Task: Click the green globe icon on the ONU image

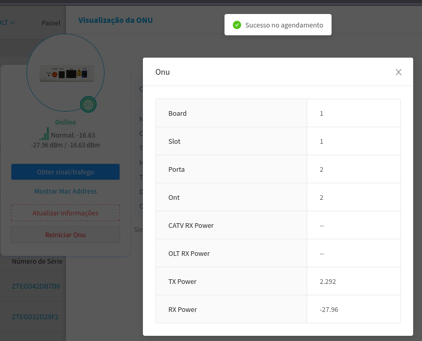Action: (x=88, y=104)
